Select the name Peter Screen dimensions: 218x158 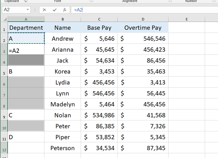click(x=63, y=126)
